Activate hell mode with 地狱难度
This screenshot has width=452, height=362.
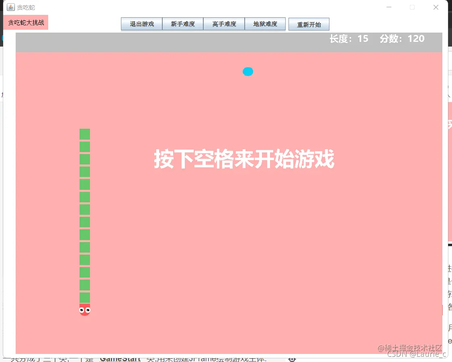(x=265, y=24)
